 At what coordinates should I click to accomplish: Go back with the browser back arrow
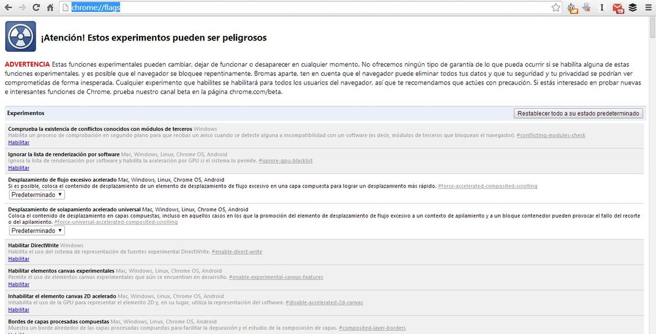click(x=8, y=8)
